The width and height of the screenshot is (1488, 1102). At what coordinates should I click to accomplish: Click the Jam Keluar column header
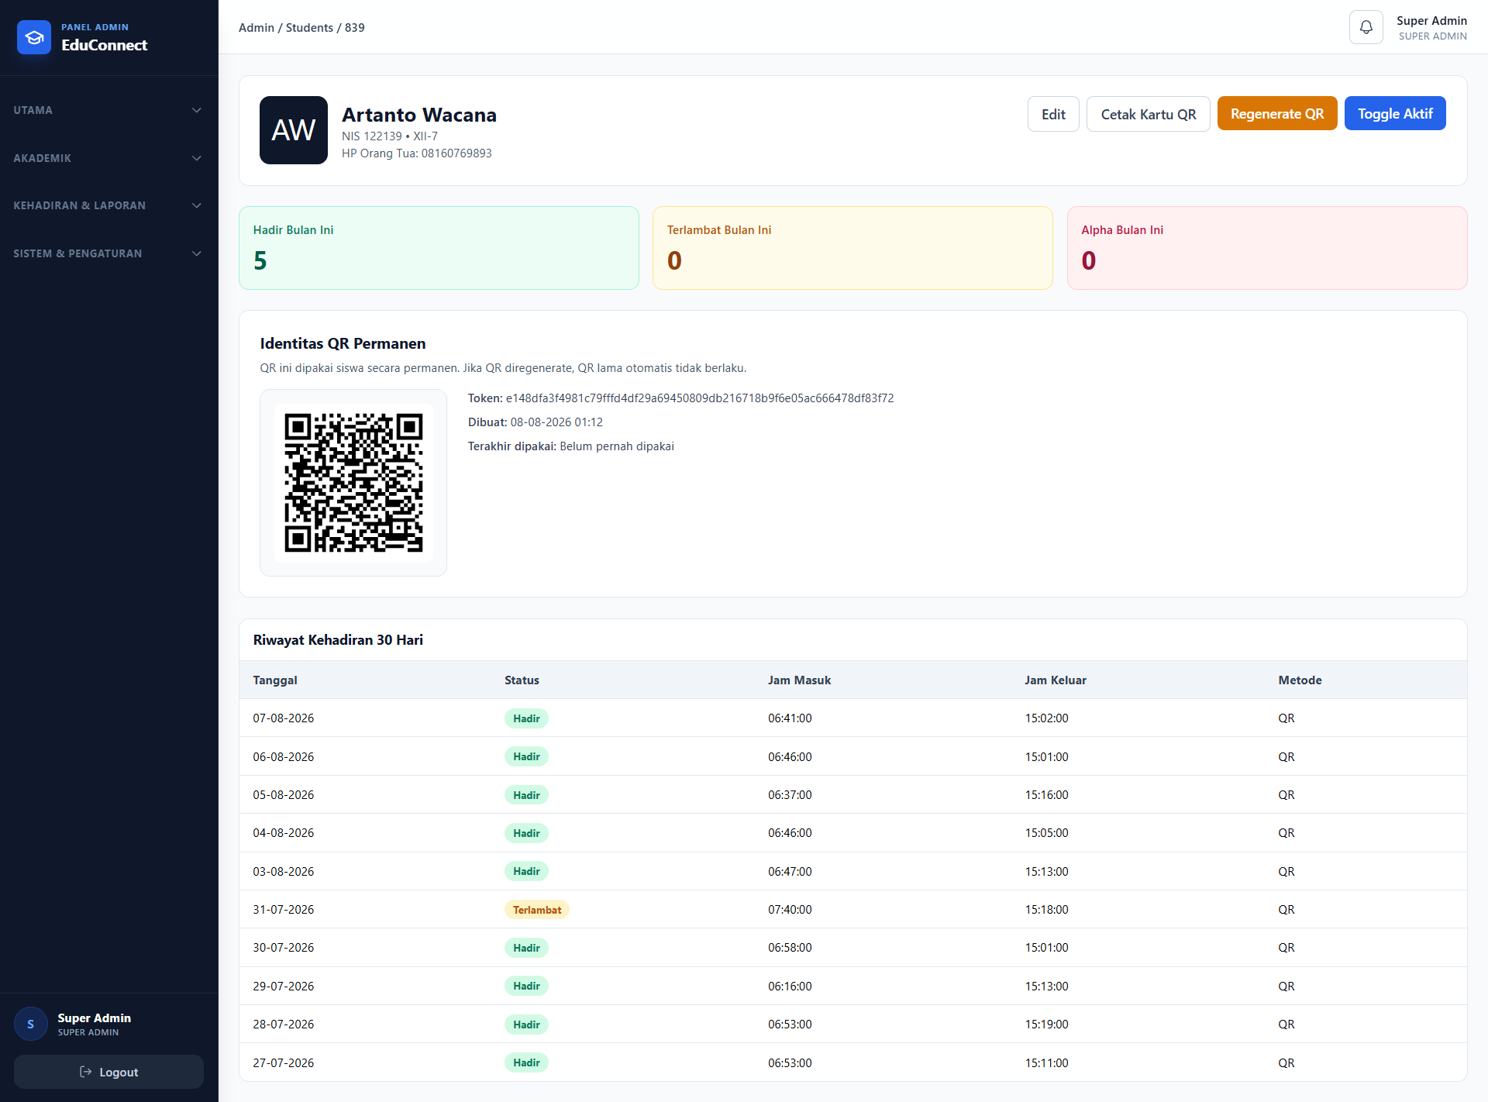click(x=1056, y=680)
